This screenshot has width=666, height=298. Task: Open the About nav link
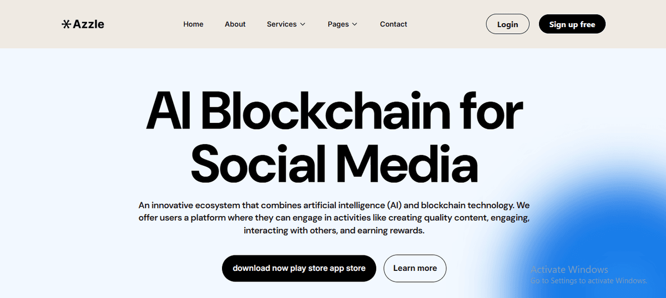coord(235,24)
